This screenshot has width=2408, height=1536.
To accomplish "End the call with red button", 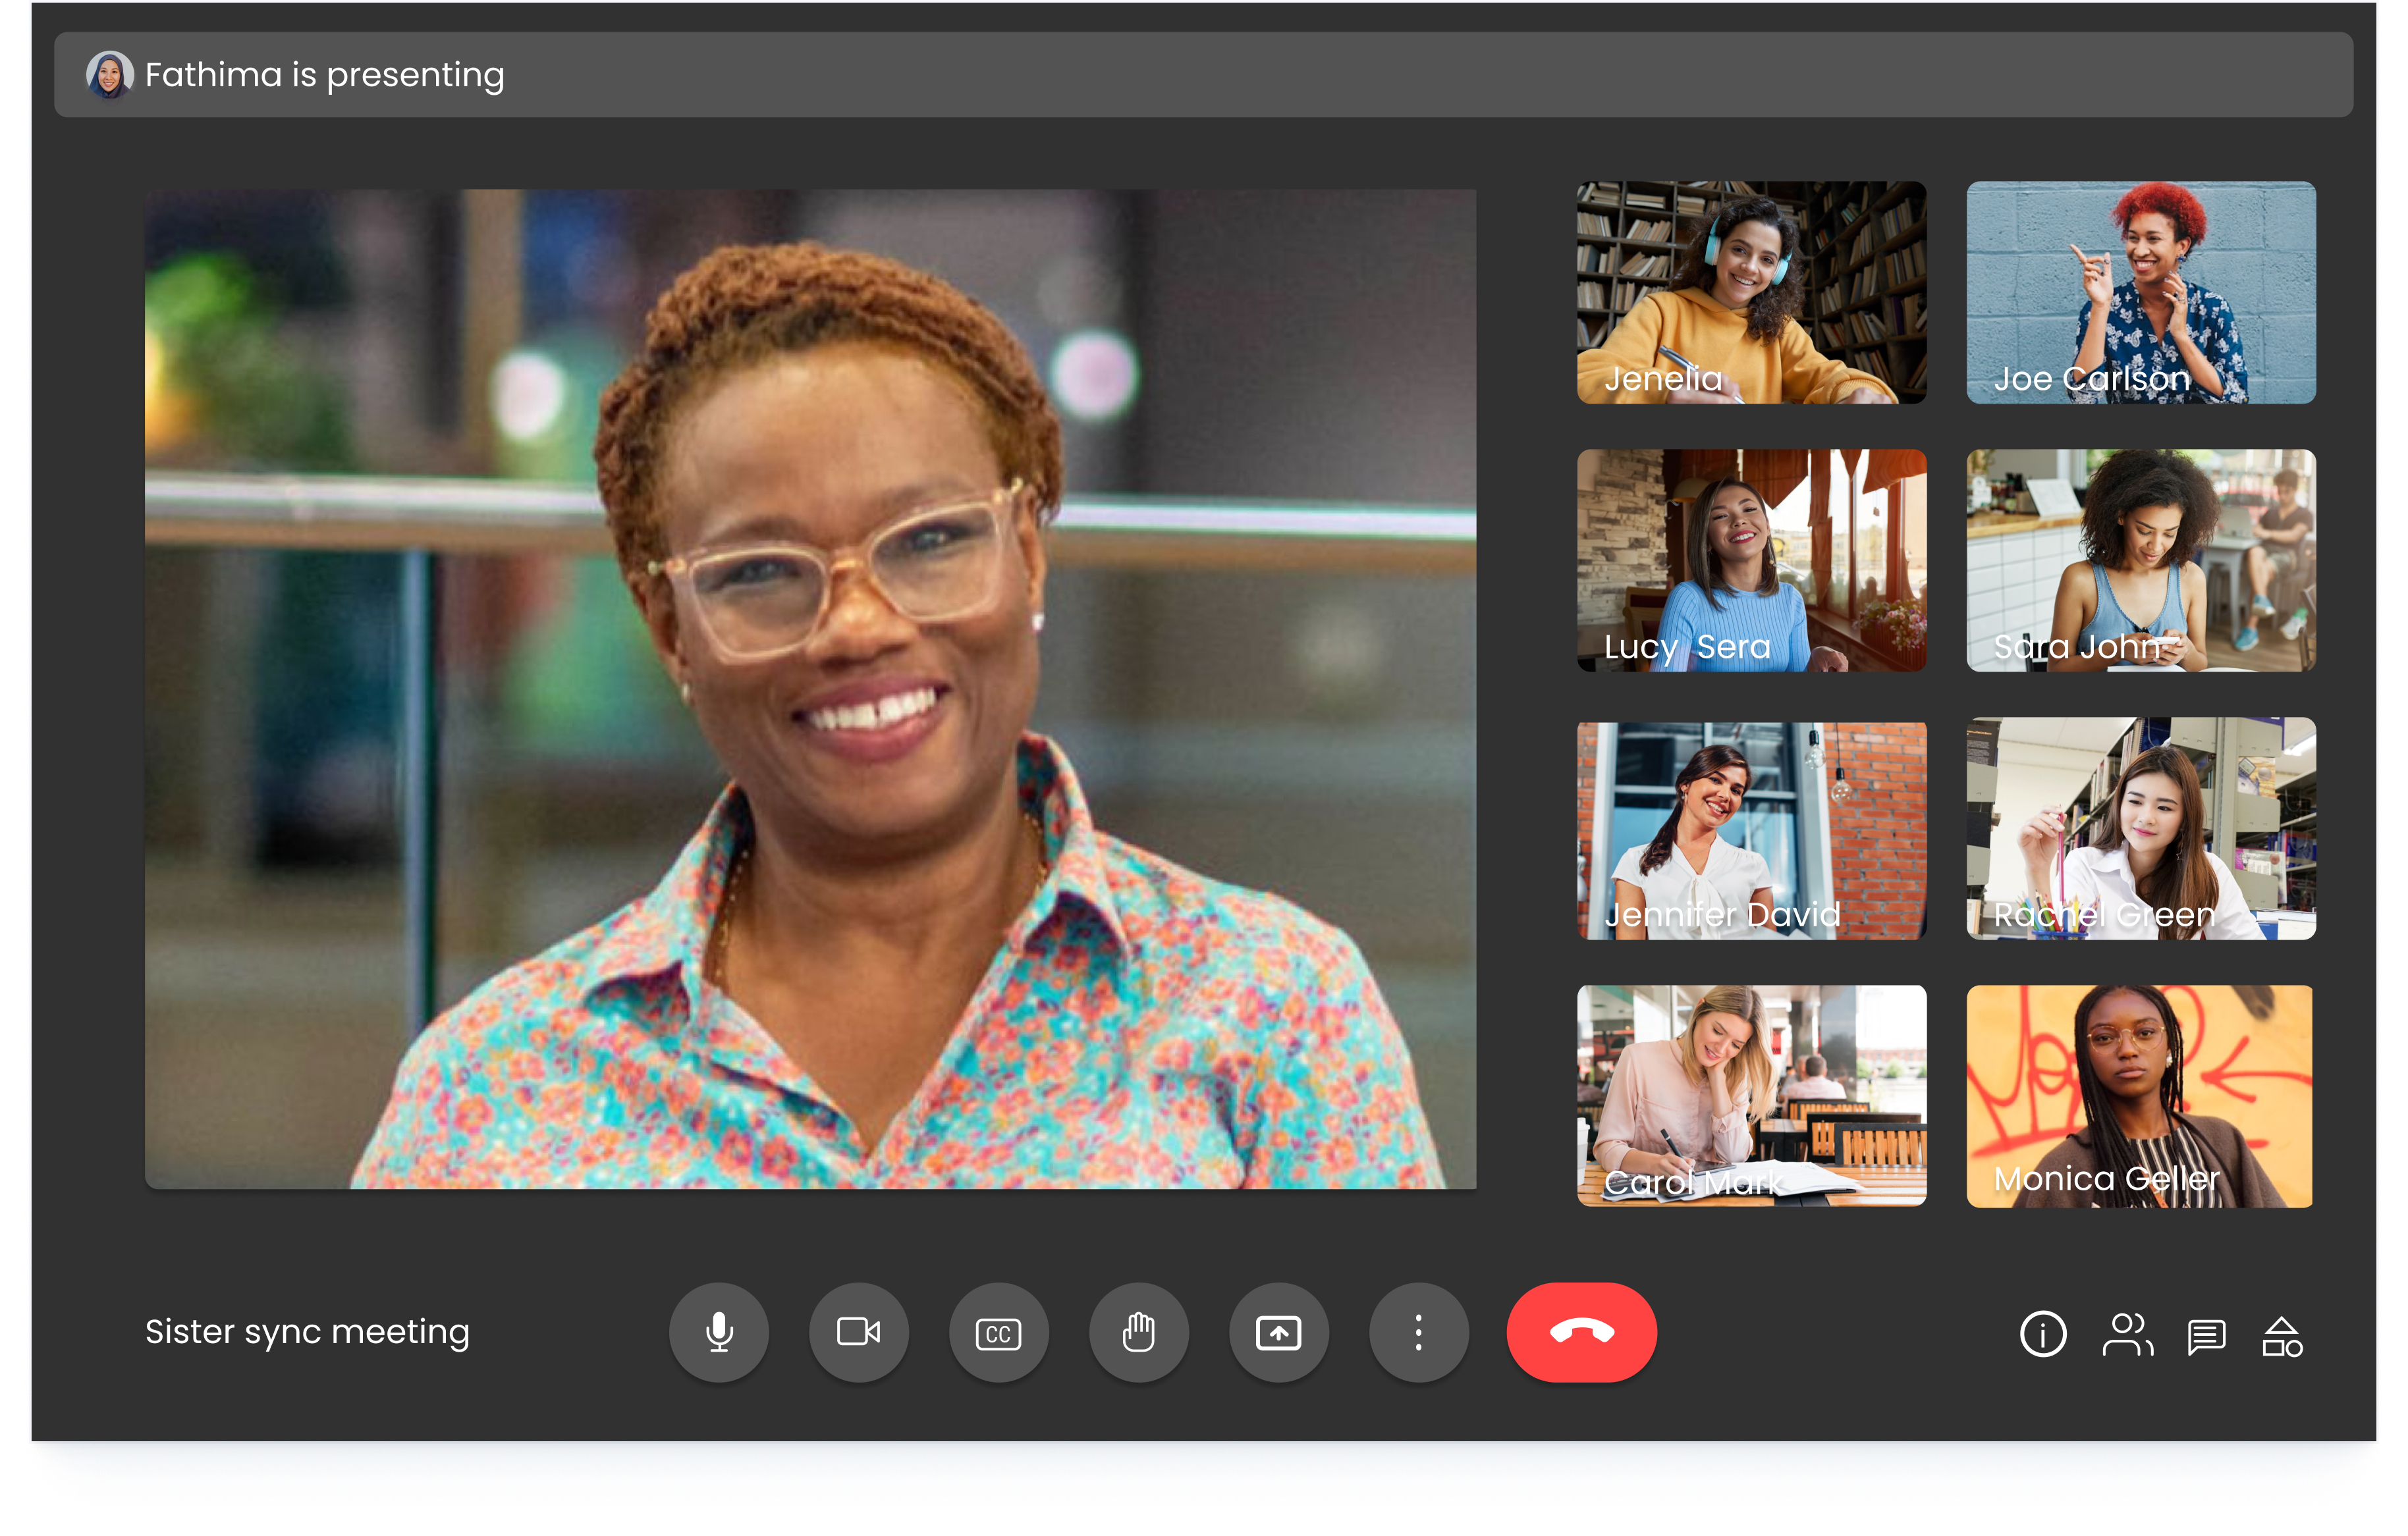I will (1581, 1332).
